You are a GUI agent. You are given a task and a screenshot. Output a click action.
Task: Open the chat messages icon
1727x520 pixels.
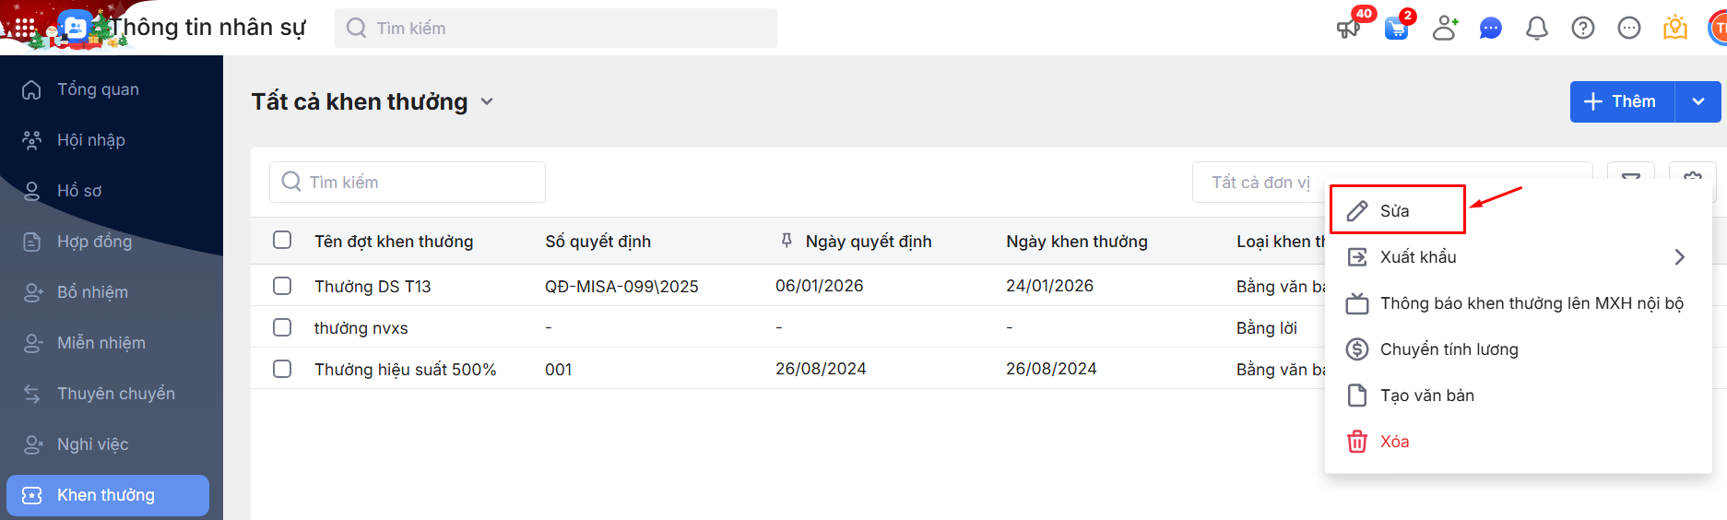coord(1490,29)
